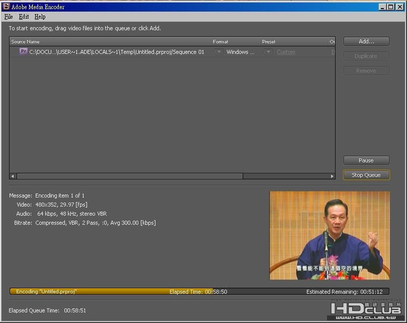407x323 pixels.
Task: Click the queue horizontal scrollbar thumb
Action: coord(130,176)
